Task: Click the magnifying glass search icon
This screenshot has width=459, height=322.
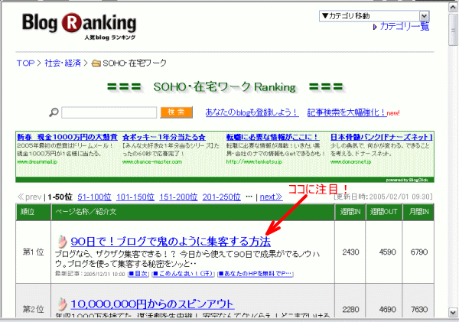Action: point(54,112)
